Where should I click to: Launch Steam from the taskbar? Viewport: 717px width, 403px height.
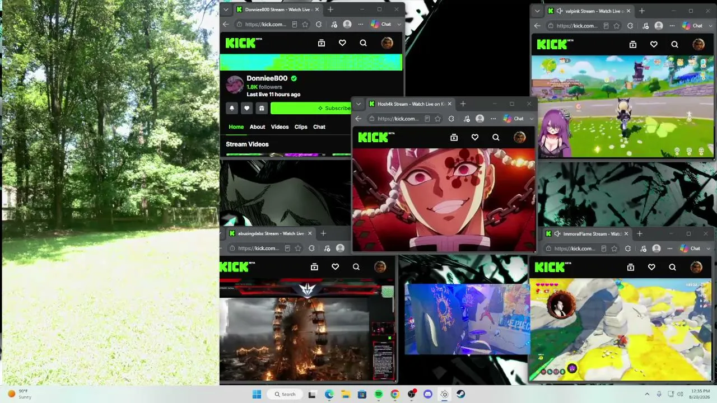(x=461, y=395)
